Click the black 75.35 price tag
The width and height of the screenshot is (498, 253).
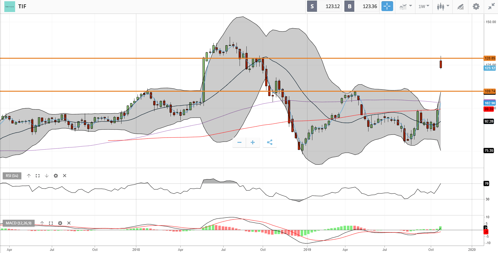(x=489, y=151)
